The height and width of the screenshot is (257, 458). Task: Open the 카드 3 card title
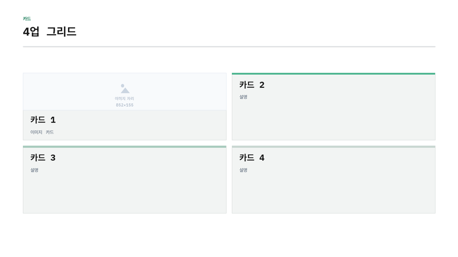pos(43,158)
